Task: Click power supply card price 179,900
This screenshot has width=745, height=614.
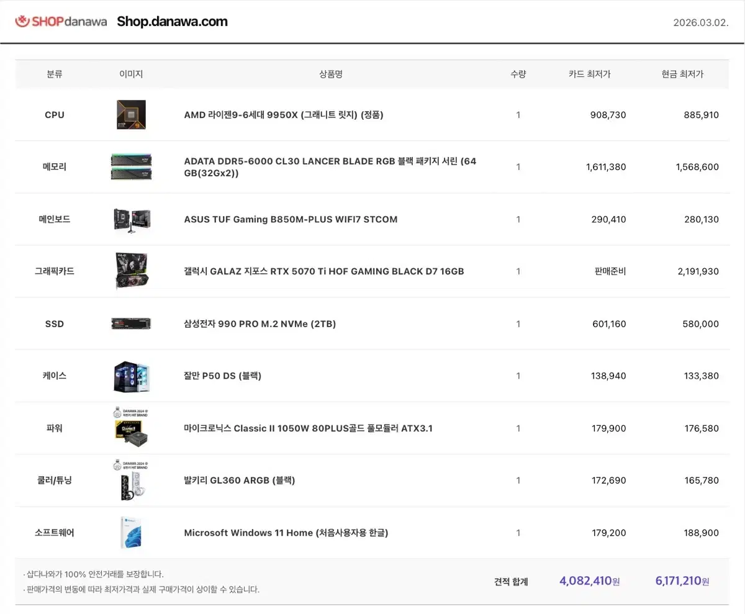Action: click(608, 428)
